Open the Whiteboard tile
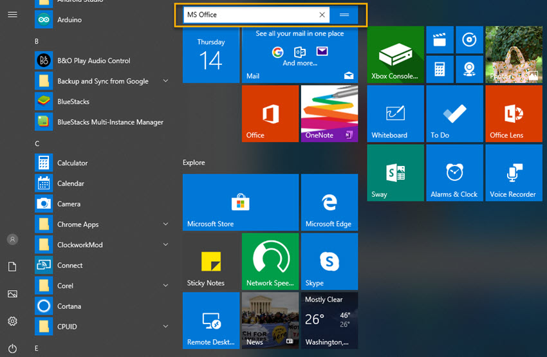 396,114
